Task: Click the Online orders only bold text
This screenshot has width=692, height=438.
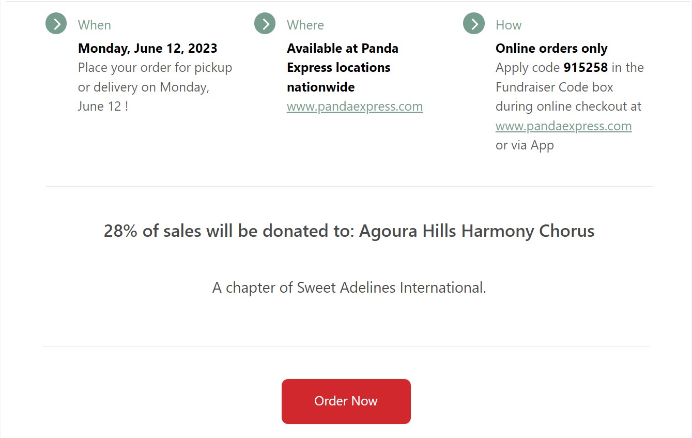Action: (551, 49)
